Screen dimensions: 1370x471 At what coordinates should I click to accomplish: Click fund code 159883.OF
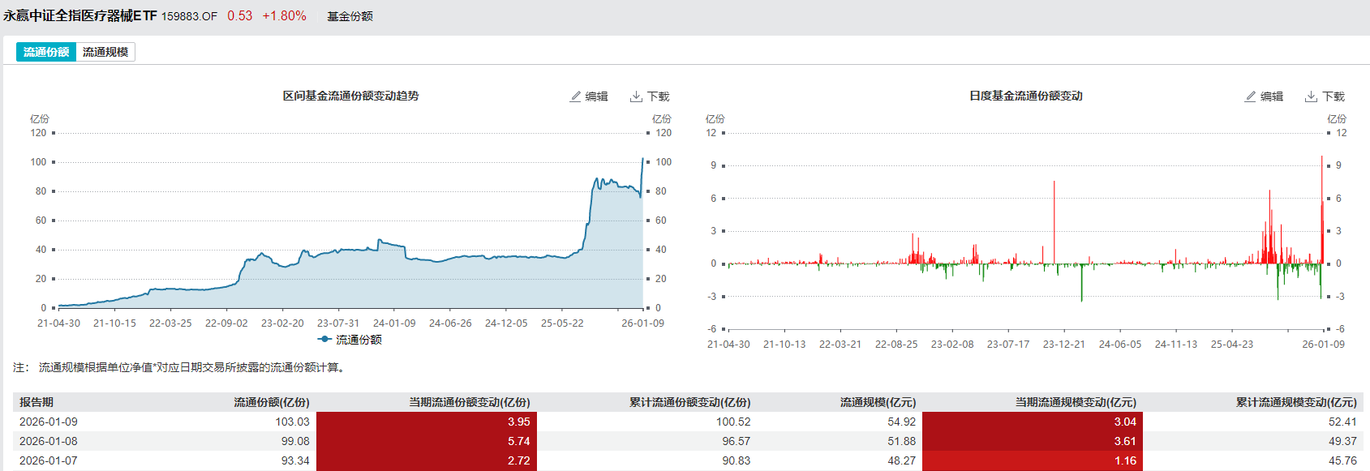tap(189, 16)
